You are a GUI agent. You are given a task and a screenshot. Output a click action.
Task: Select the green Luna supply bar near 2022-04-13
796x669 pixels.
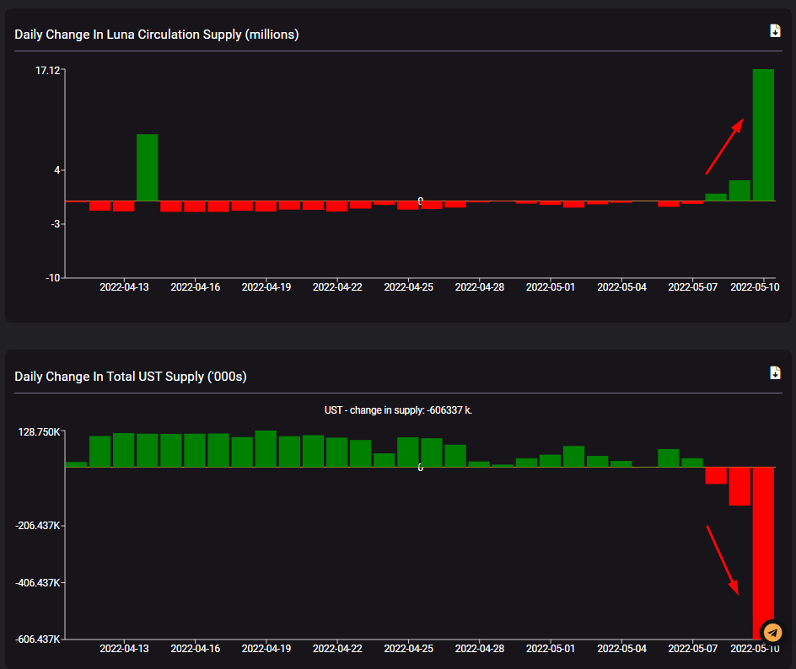click(148, 168)
